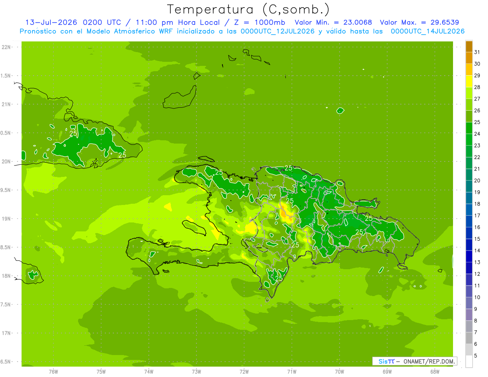
Task: Click the title "Temperatura (C,somb.)"
Action: click(x=248, y=9)
